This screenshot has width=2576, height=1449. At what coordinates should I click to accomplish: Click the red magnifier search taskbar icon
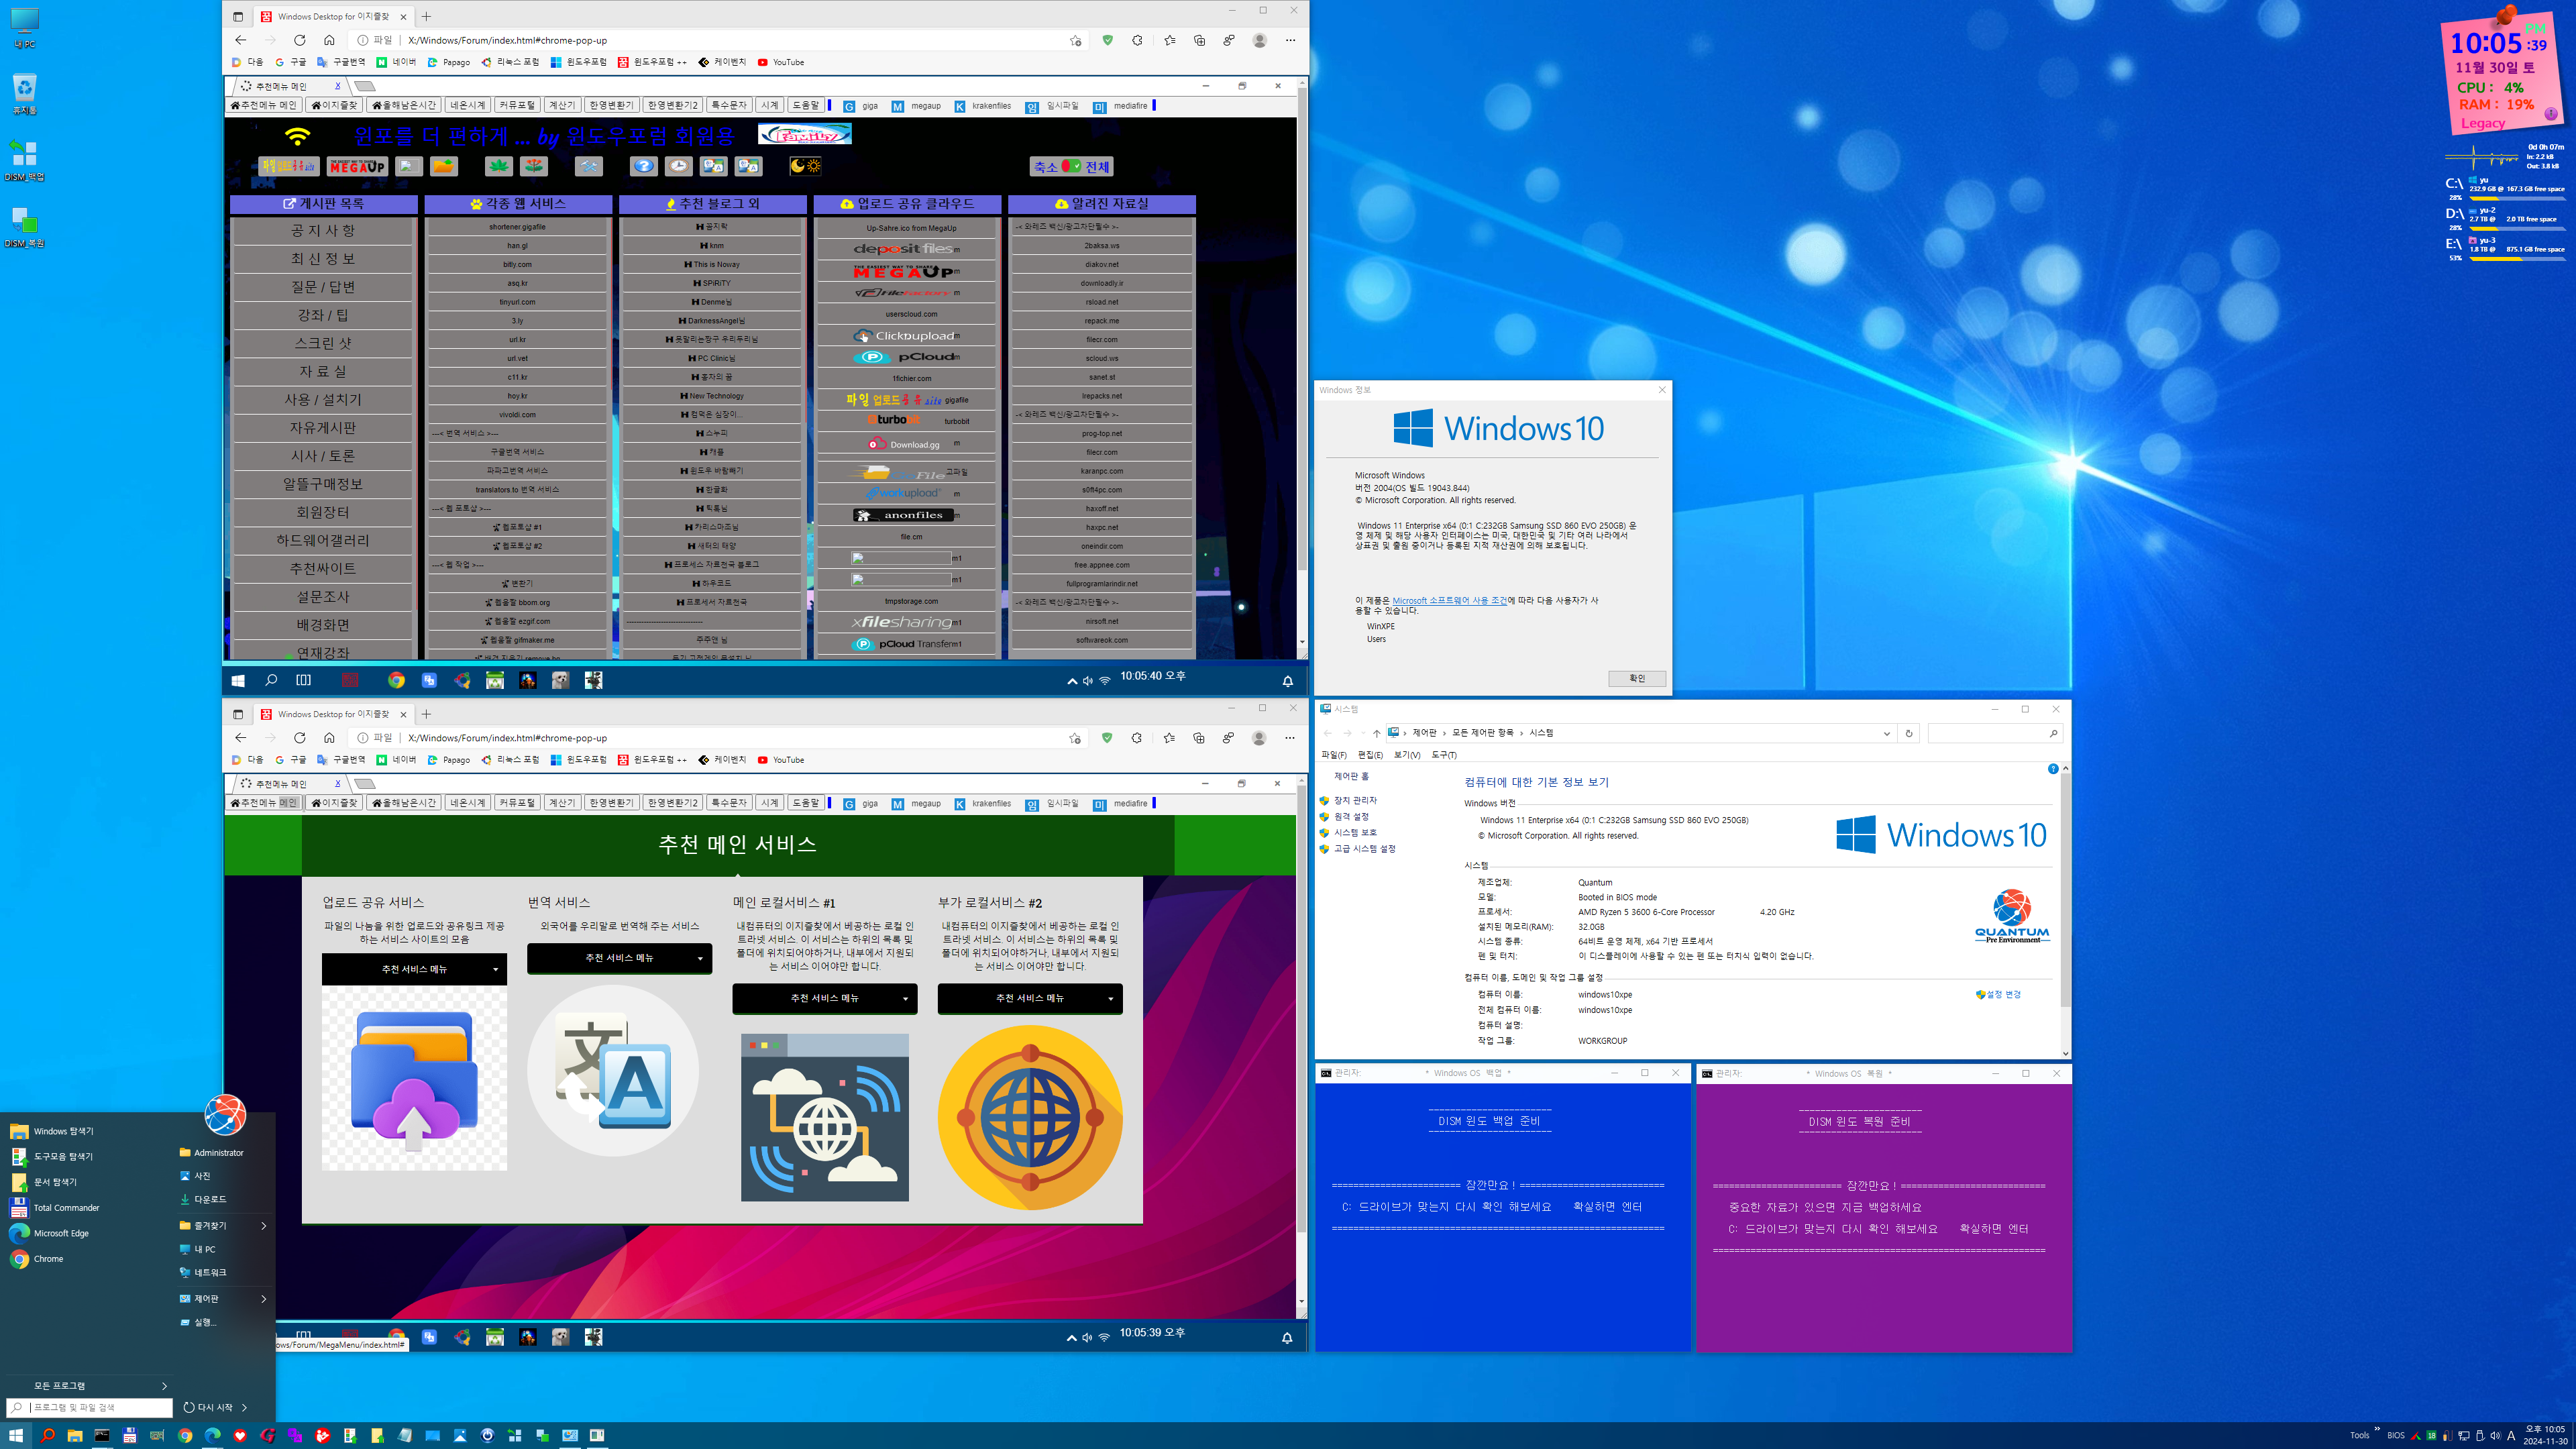47,1435
